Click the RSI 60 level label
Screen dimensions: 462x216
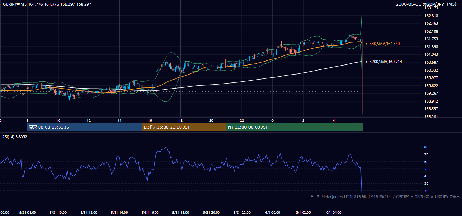pos(426,162)
